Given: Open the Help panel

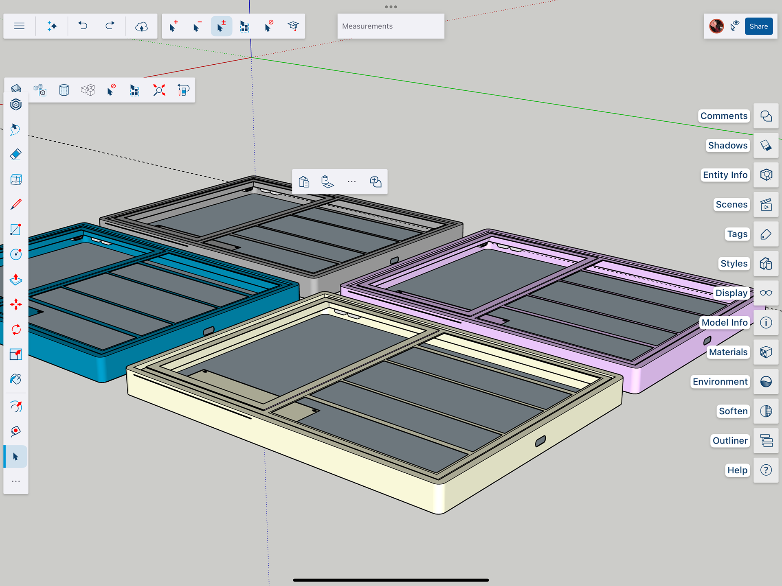Looking at the screenshot, I should click(x=766, y=470).
